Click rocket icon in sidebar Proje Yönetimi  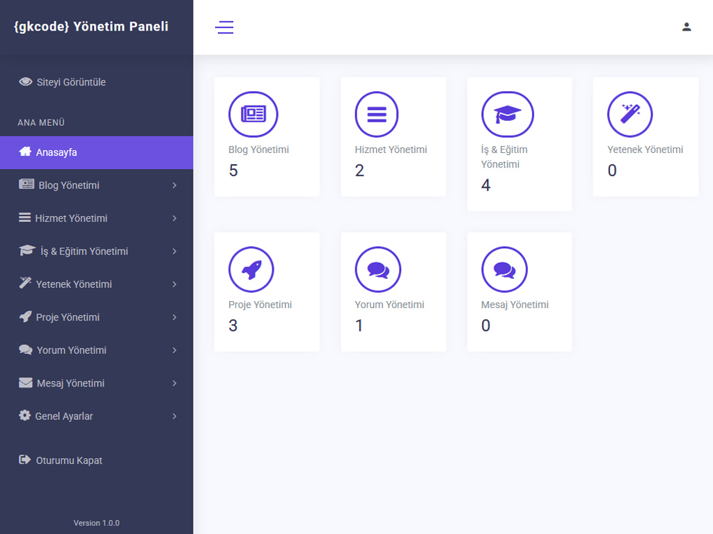[26, 316]
